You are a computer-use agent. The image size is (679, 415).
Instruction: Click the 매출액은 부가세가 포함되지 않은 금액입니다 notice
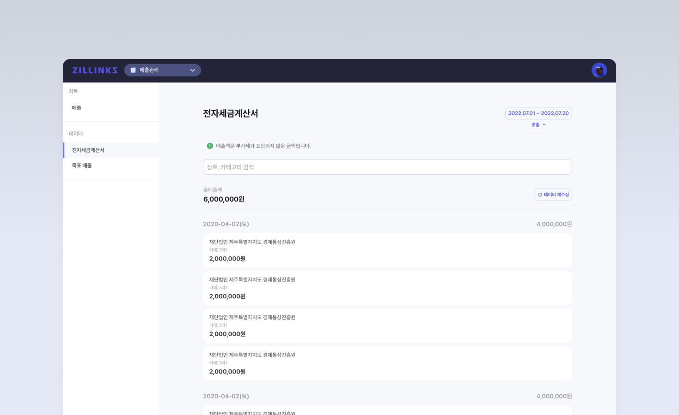263,146
